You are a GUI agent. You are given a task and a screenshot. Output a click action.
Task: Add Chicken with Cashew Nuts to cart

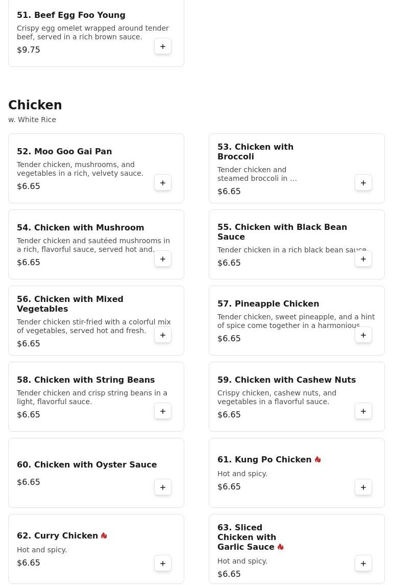coord(363,411)
